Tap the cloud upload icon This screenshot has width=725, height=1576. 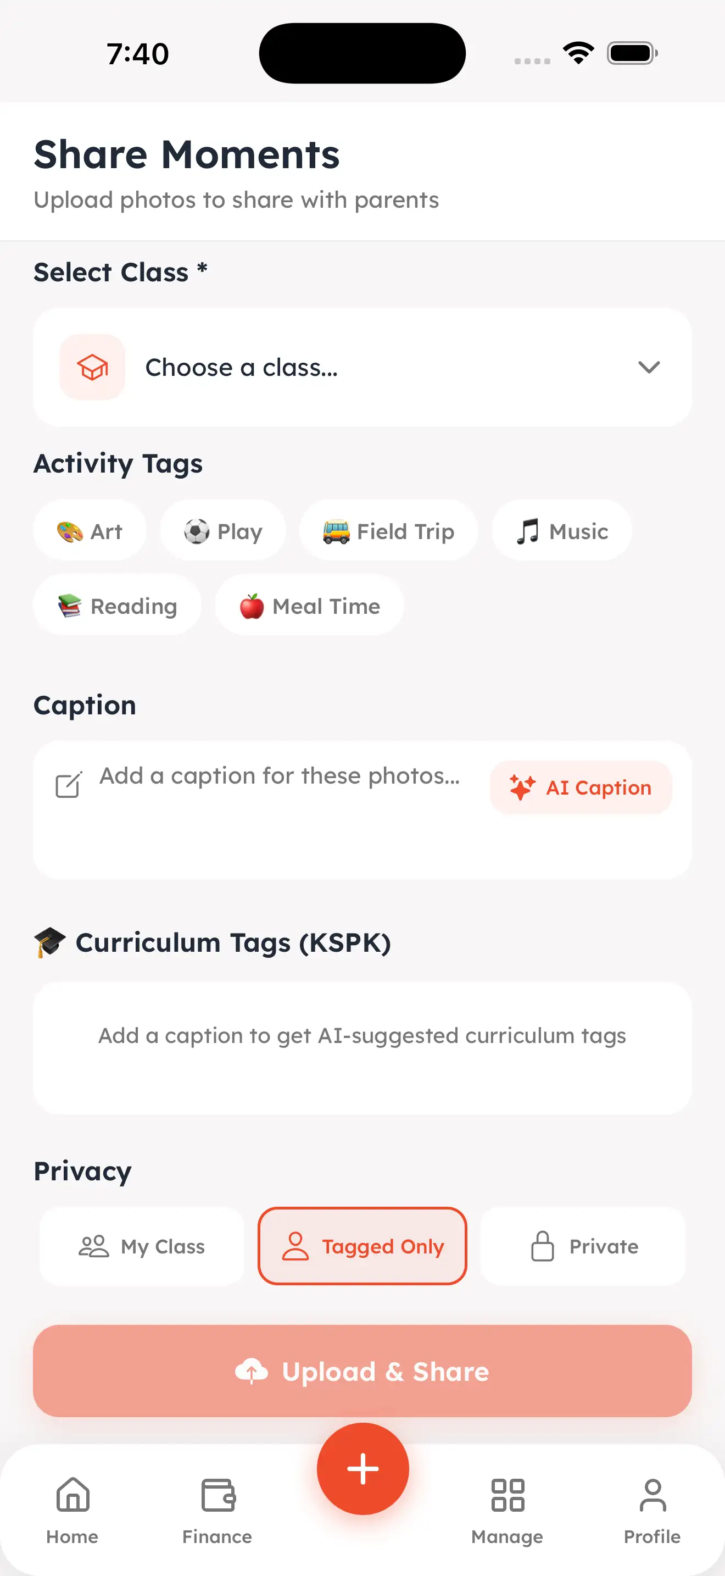coord(251,1371)
